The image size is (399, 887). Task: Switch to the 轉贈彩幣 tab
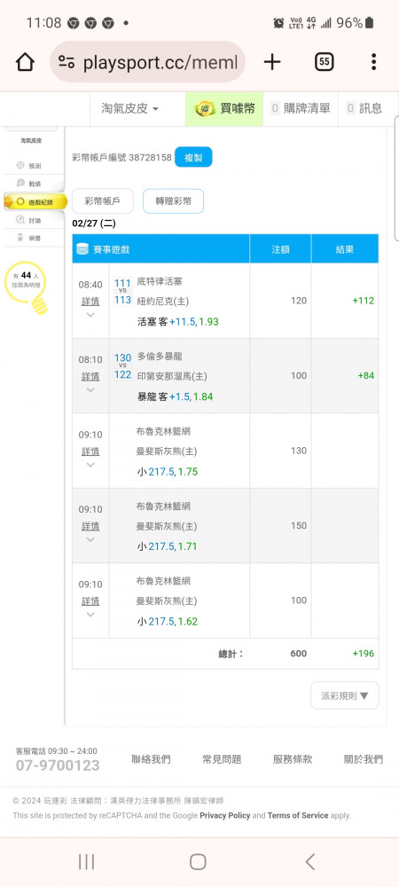174,200
